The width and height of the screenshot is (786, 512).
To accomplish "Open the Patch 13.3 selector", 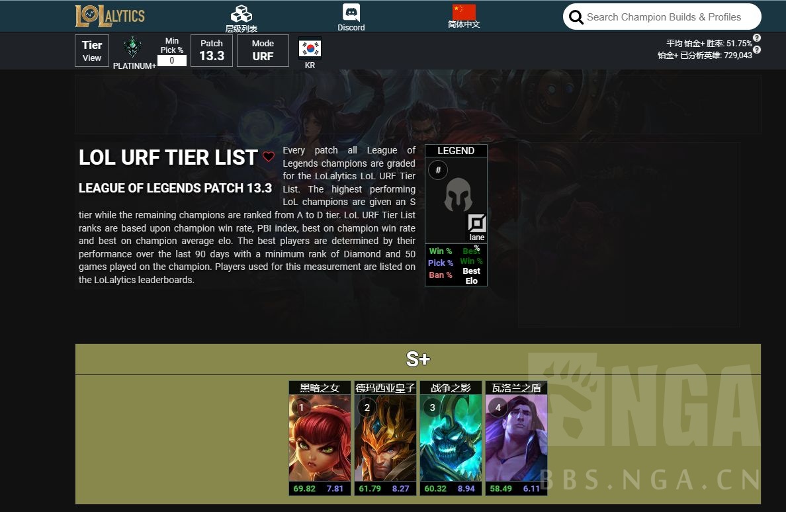I will pos(212,50).
